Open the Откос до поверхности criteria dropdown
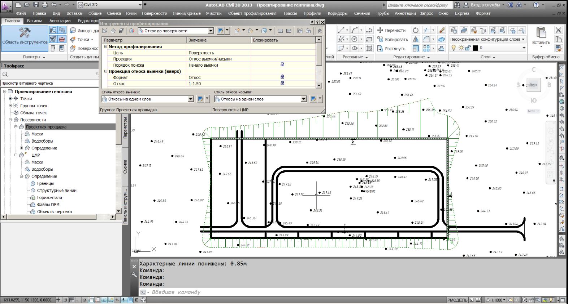The image size is (568, 304). point(211,31)
